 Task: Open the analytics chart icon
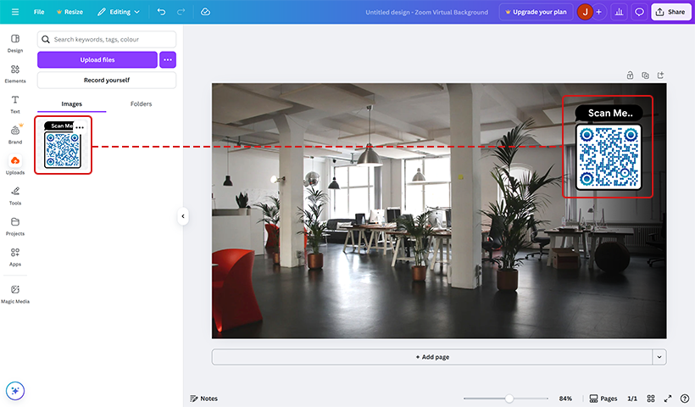(x=619, y=12)
